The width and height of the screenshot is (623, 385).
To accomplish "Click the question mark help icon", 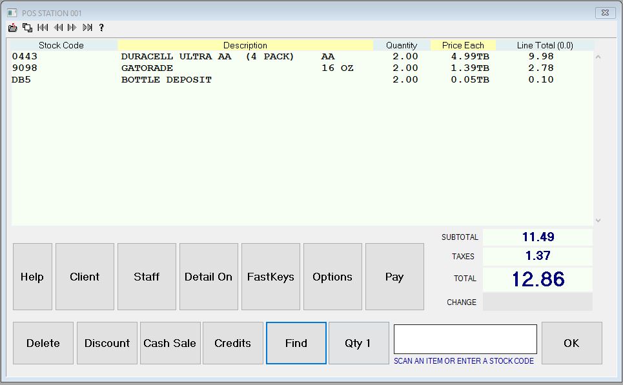I will coord(101,28).
